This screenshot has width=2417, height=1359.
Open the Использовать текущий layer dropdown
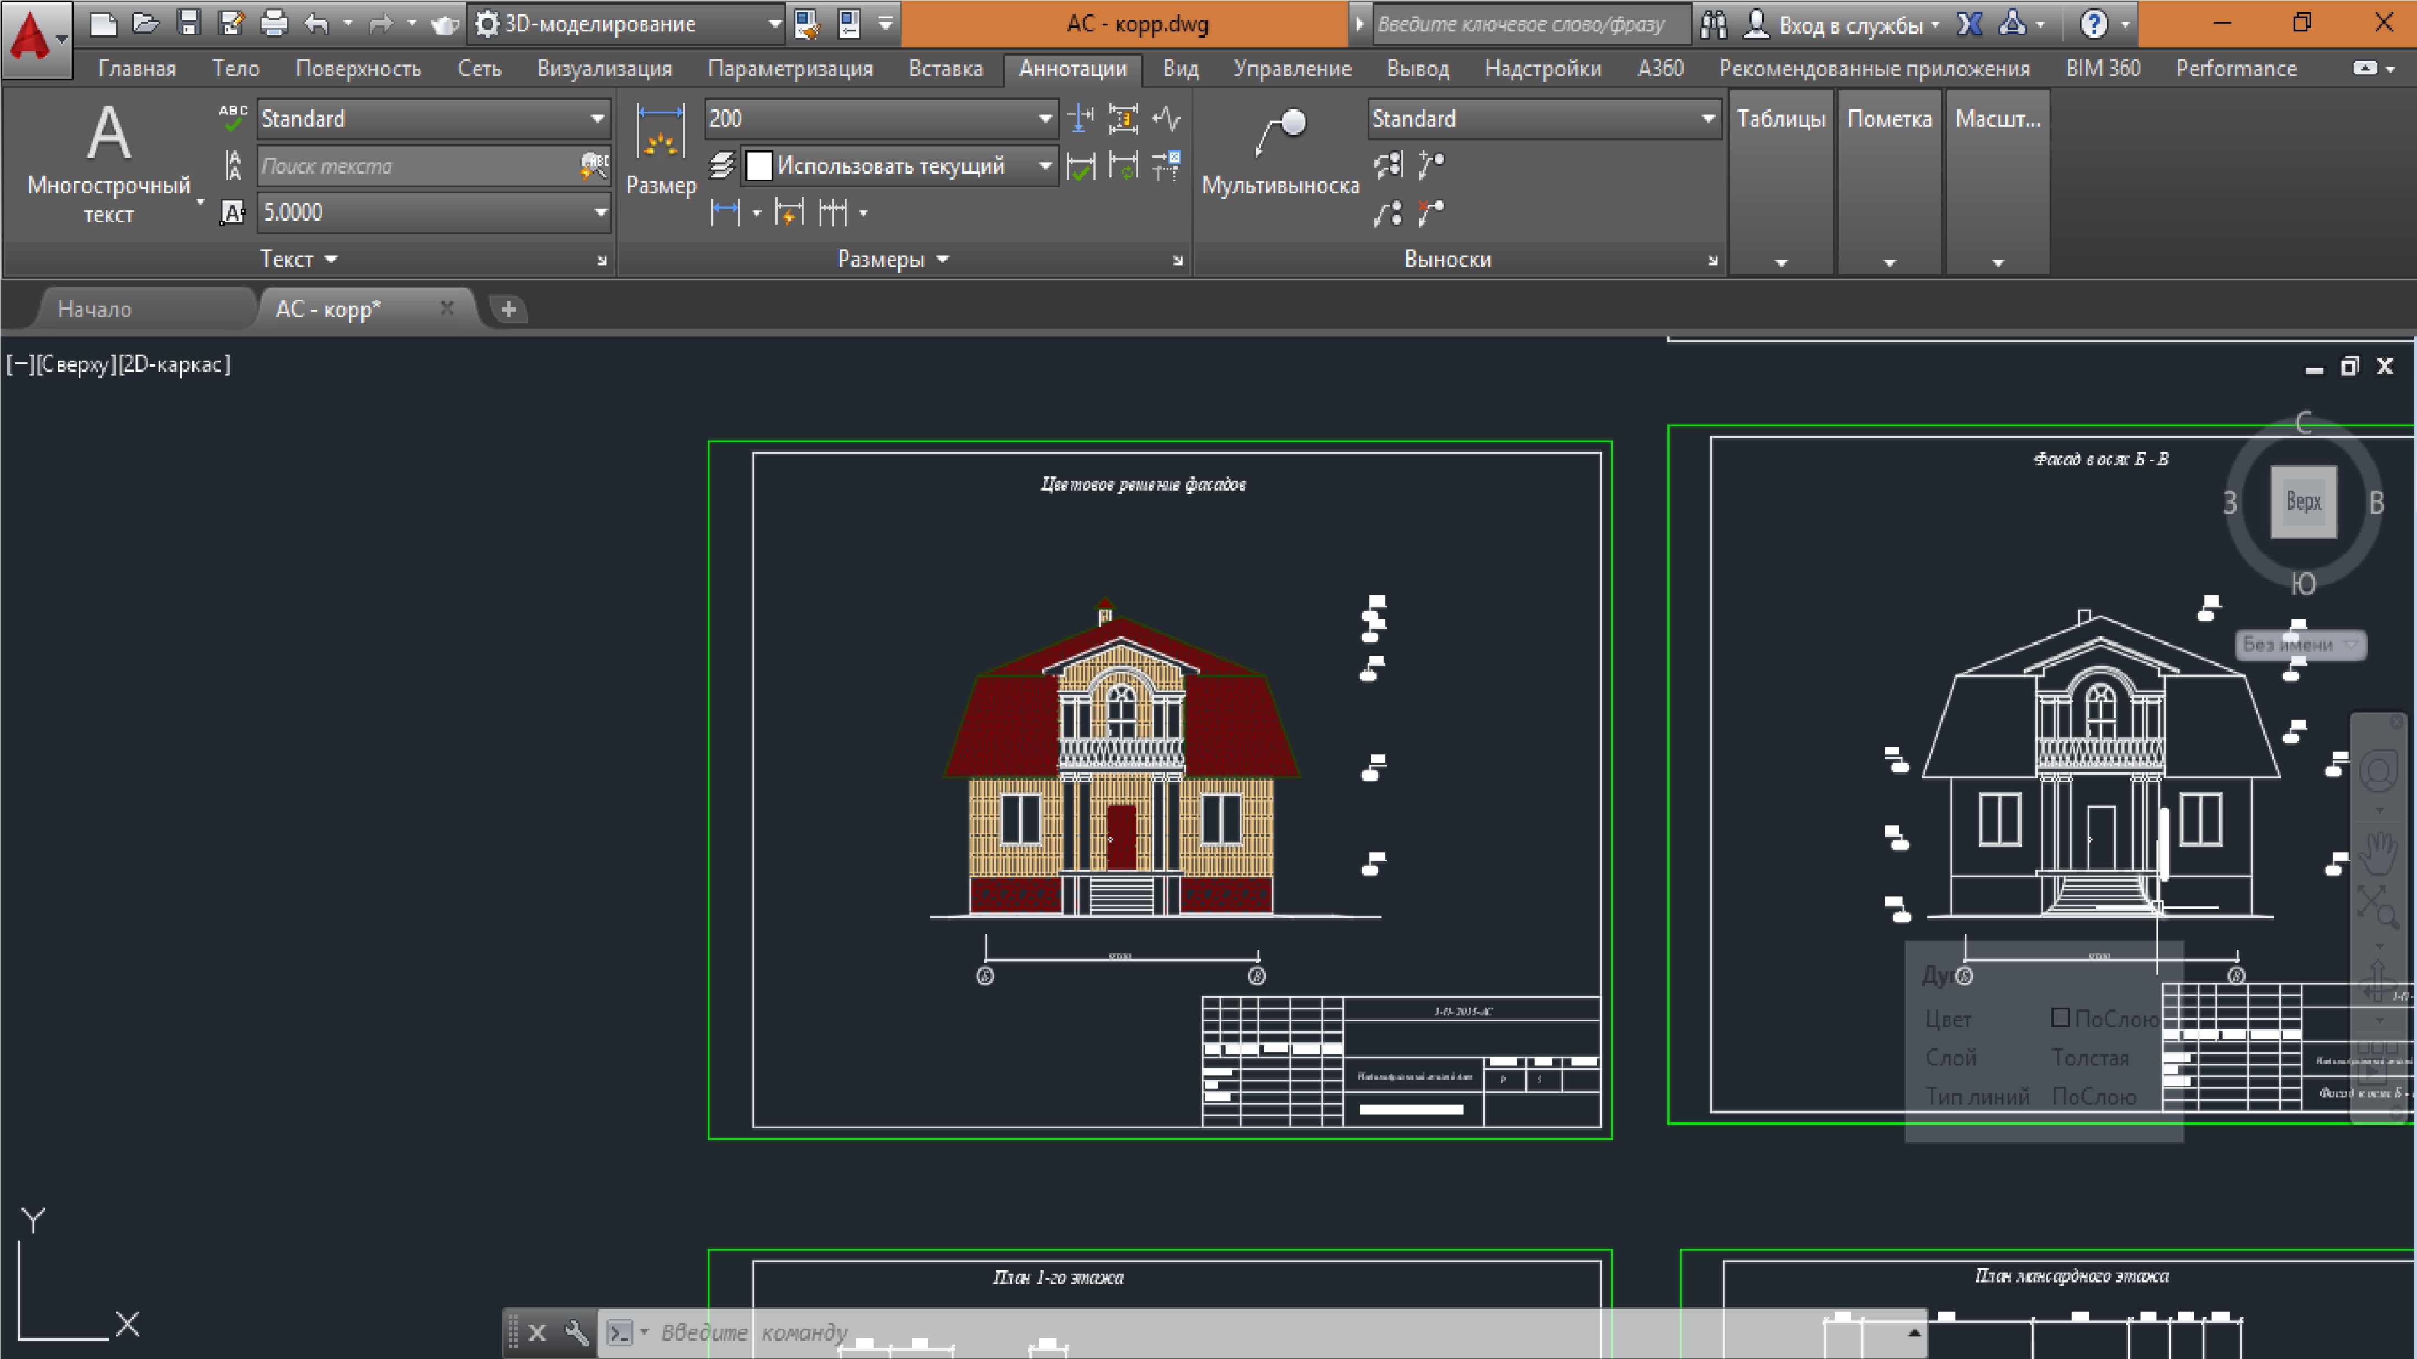click(x=1044, y=167)
